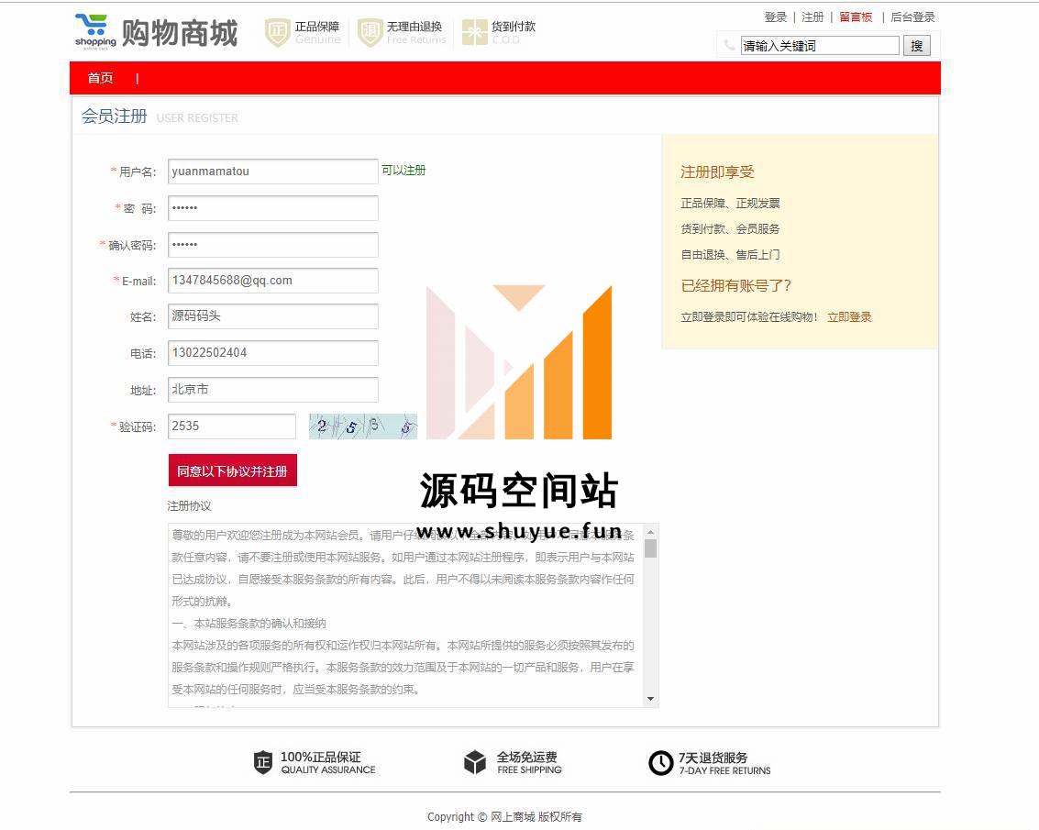Click the 密码 password field
Image resolution: width=1039 pixels, height=830 pixels.
tap(273, 208)
